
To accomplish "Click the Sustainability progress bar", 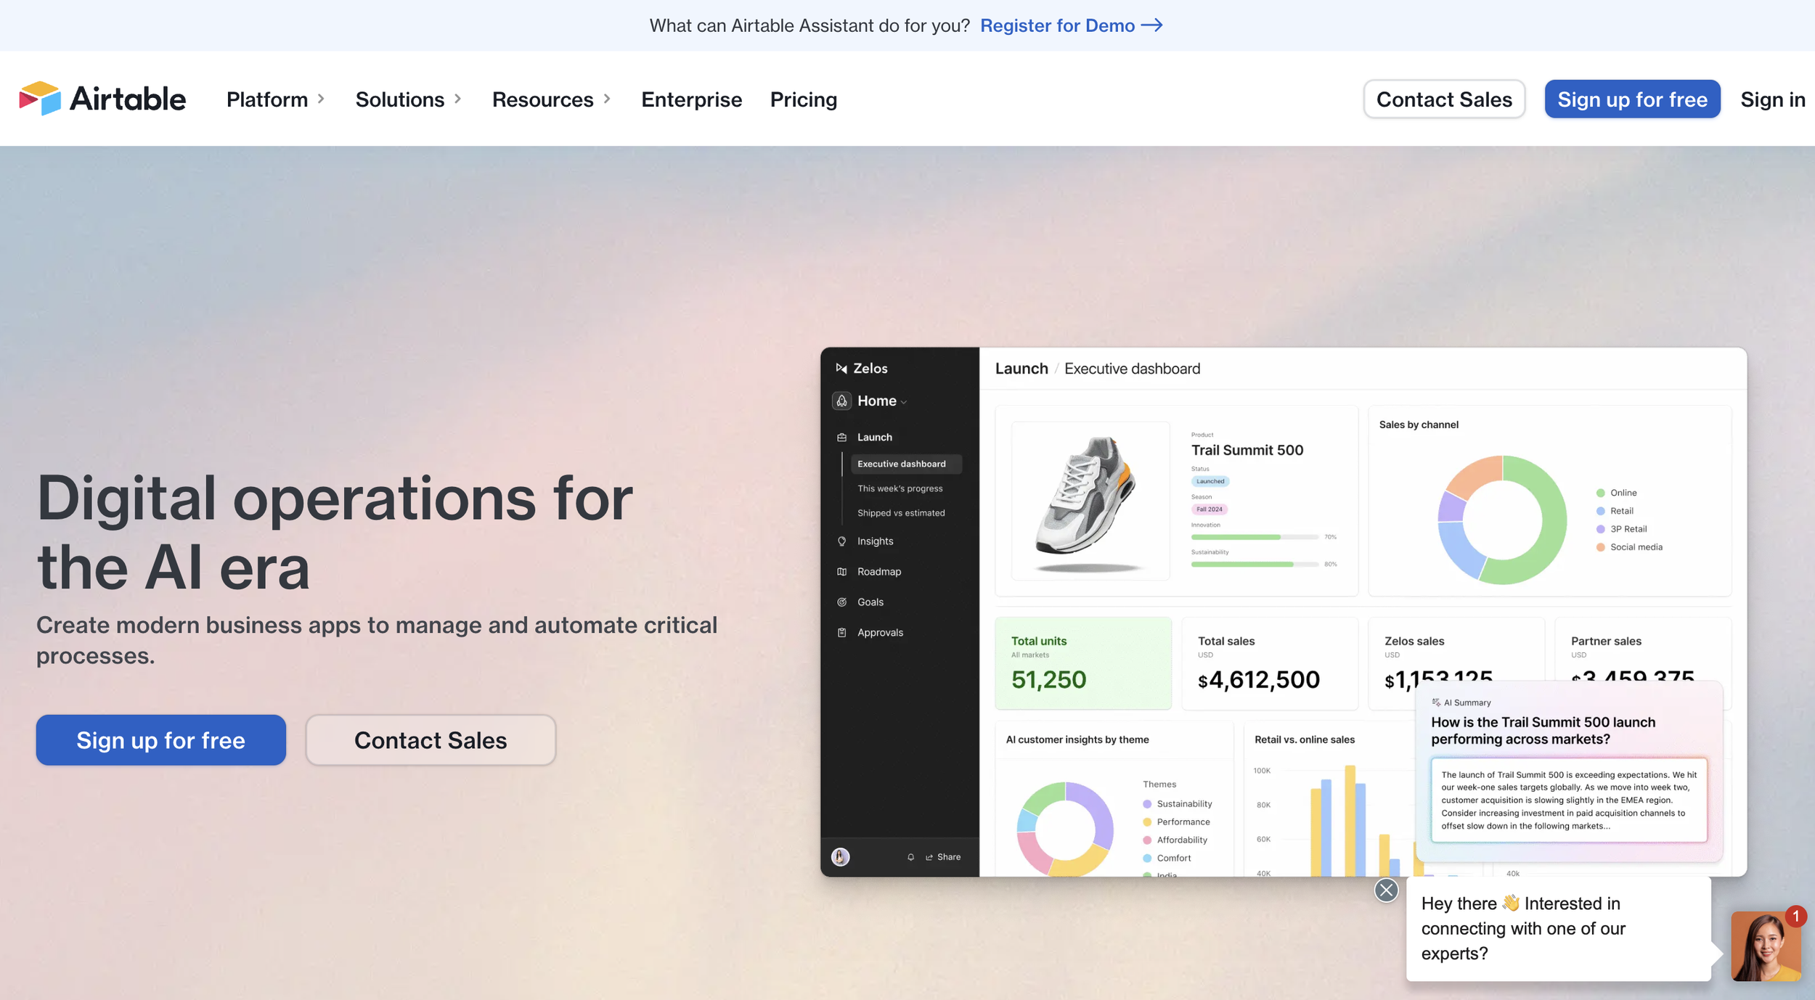I will coord(1255,564).
